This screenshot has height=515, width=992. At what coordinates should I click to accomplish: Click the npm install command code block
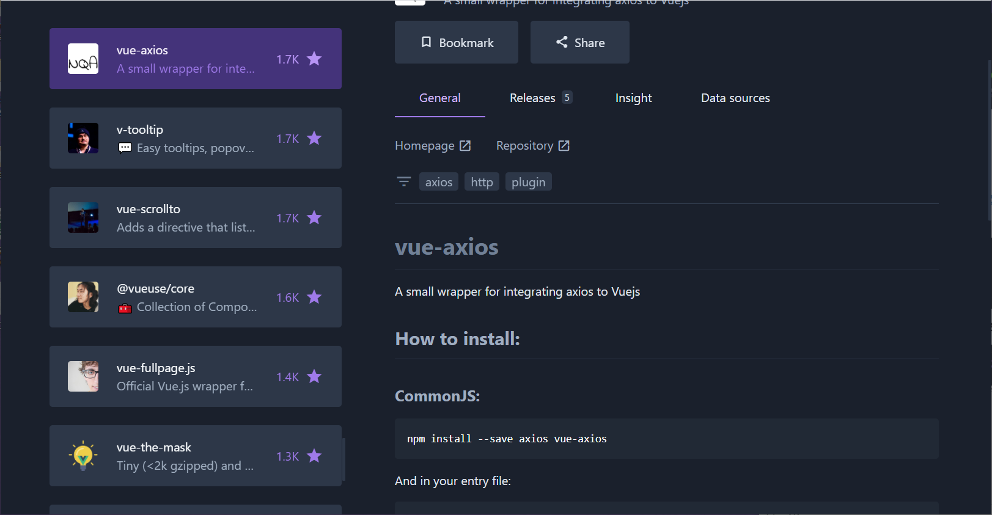pyautogui.click(x=667, y=439)
